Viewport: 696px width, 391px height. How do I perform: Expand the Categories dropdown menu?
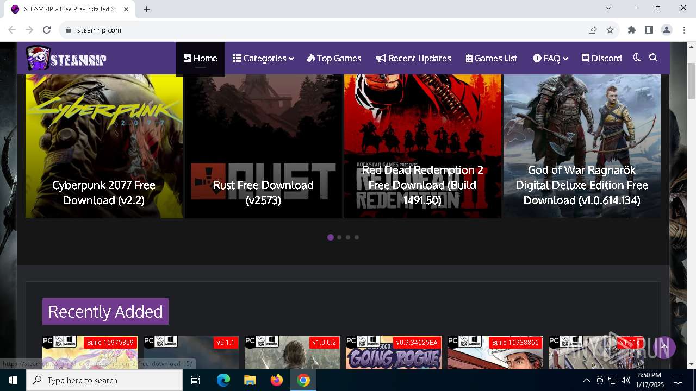(x=263, y=58)
